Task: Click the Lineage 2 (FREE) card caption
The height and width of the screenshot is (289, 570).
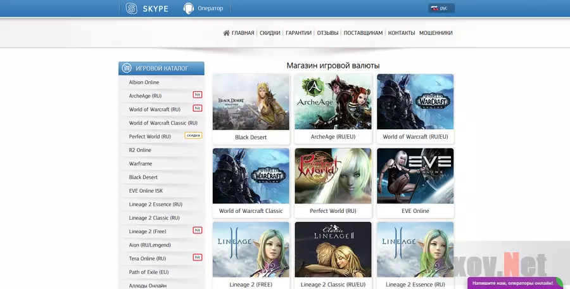Action: tap(251, 285)
